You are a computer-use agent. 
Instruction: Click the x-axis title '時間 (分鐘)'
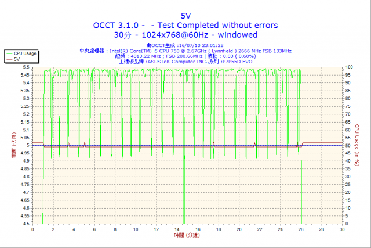tap(187, 235)
